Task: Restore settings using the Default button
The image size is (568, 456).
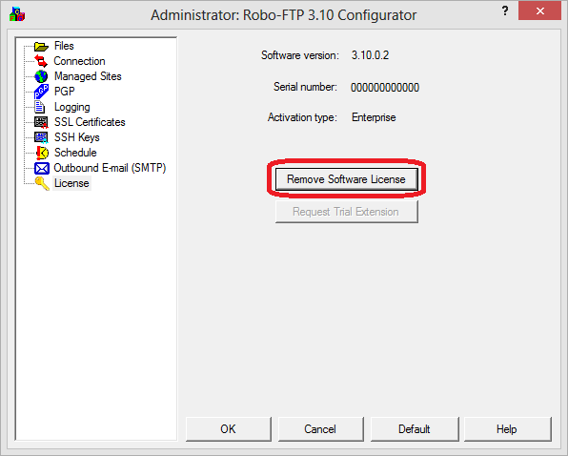Action: [415, 429]
